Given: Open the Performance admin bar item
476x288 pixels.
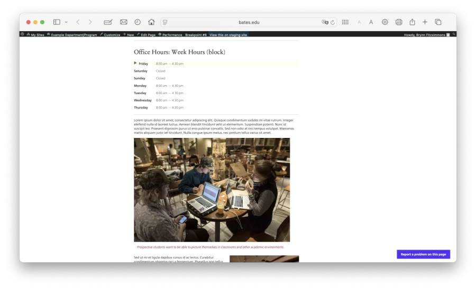Looking at the screenshot, I should [x=170, y=34].
